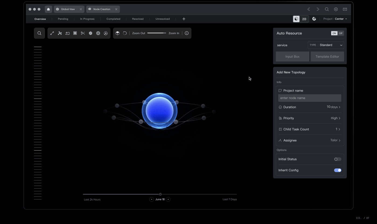Expand the Priority High row
The height and width of the screenshot is (224, 377).
pos(310,118)
